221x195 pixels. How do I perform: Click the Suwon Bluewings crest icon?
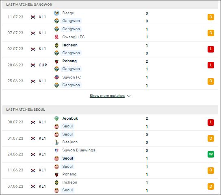pos(56,150)
